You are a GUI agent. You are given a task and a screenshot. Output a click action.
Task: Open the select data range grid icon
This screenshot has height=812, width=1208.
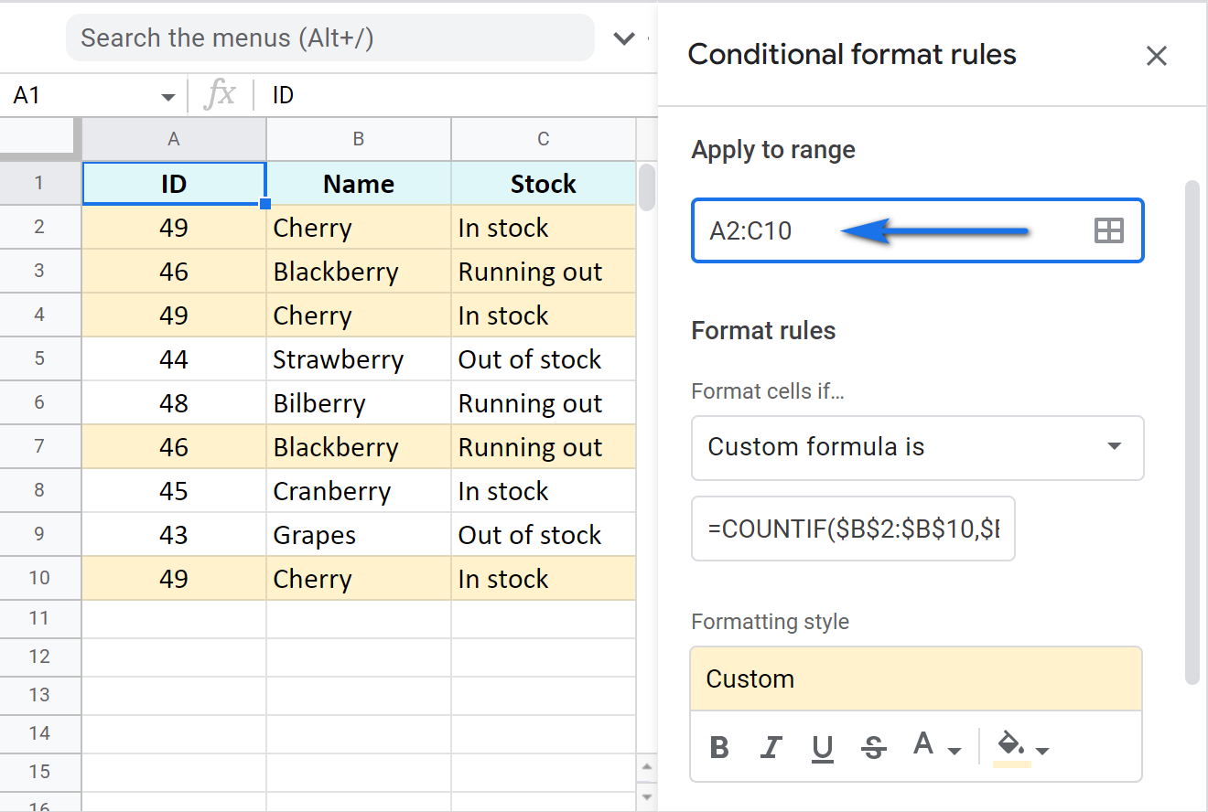click(x=1108, y=230)
